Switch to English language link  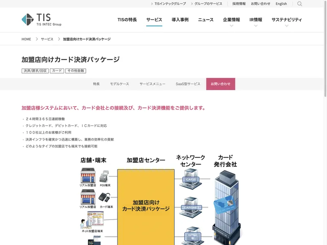(281, 4)
